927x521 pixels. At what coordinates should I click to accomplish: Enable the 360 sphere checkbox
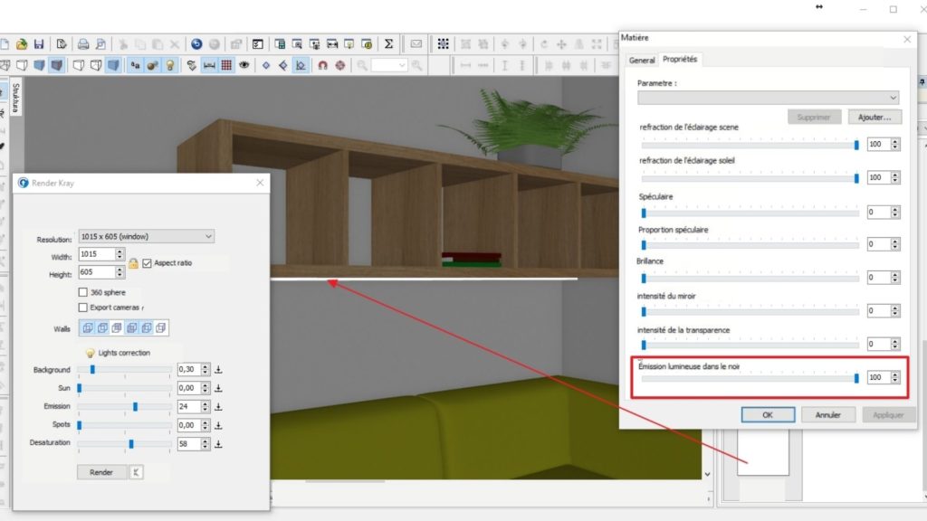tap(83, 292)
